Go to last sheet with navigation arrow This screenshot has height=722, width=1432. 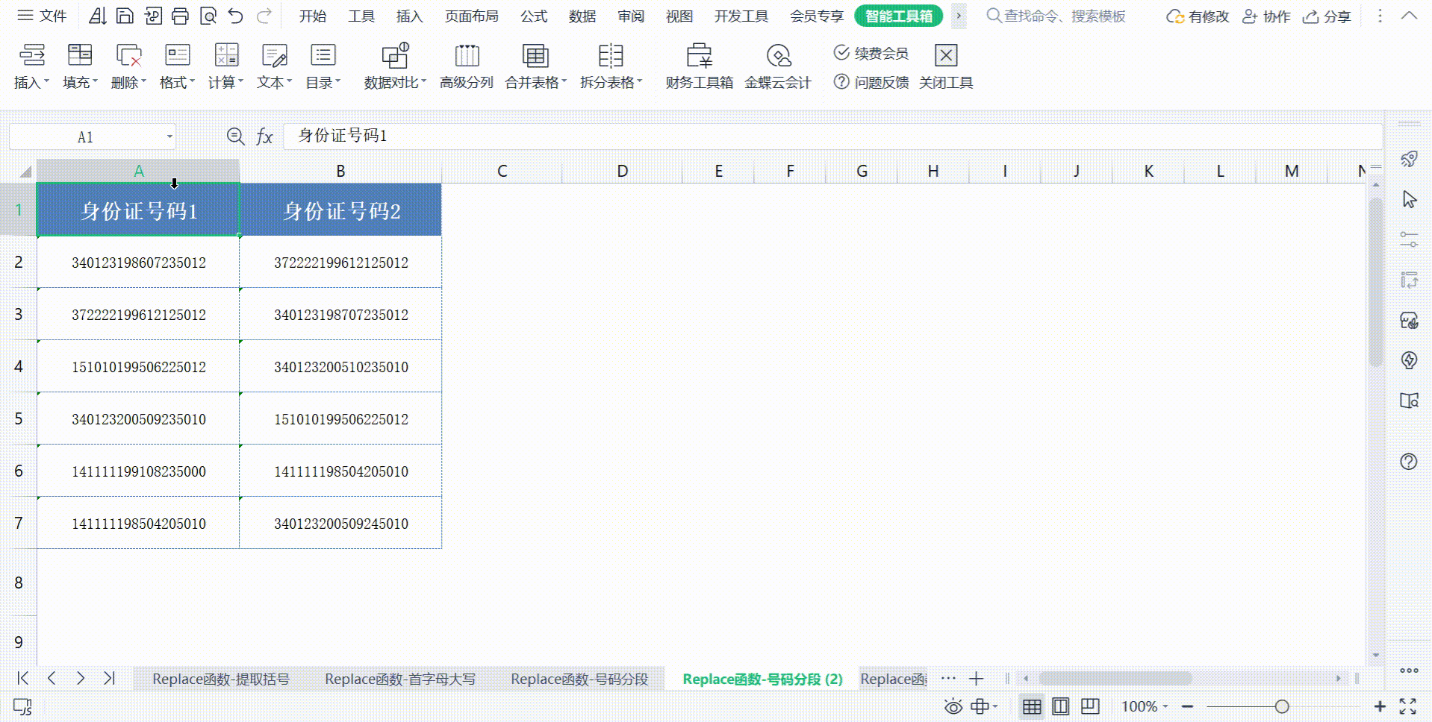pyautogui.click(x=109, y=678)
